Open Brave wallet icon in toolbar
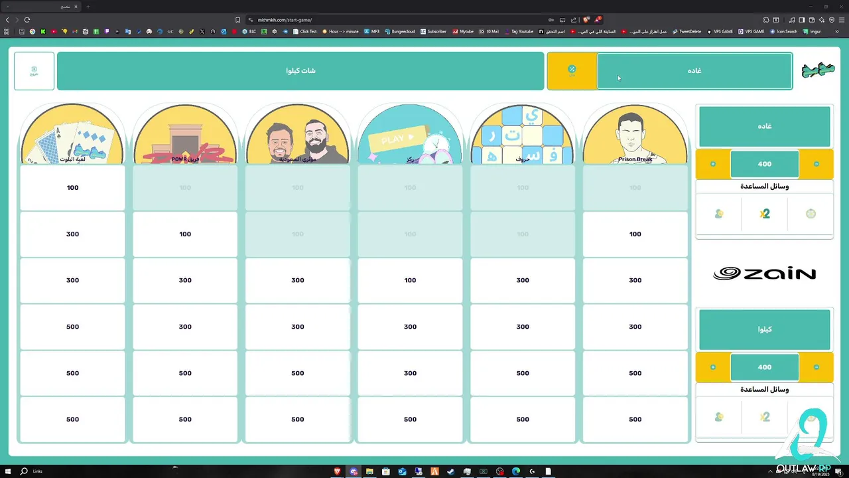Image resolution: width=849 pixels, height=478 pixels. coord(812,20)
